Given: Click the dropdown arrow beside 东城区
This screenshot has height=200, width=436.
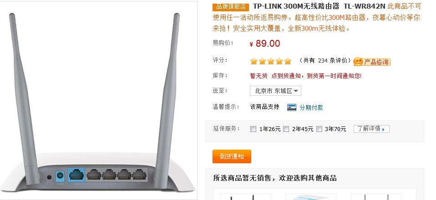Looking at the screenshot, I should coord(296,91).
